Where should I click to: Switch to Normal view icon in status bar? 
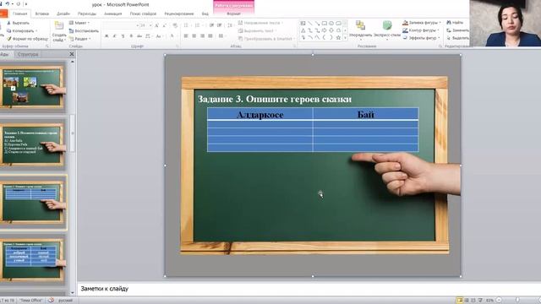(459, 301)
